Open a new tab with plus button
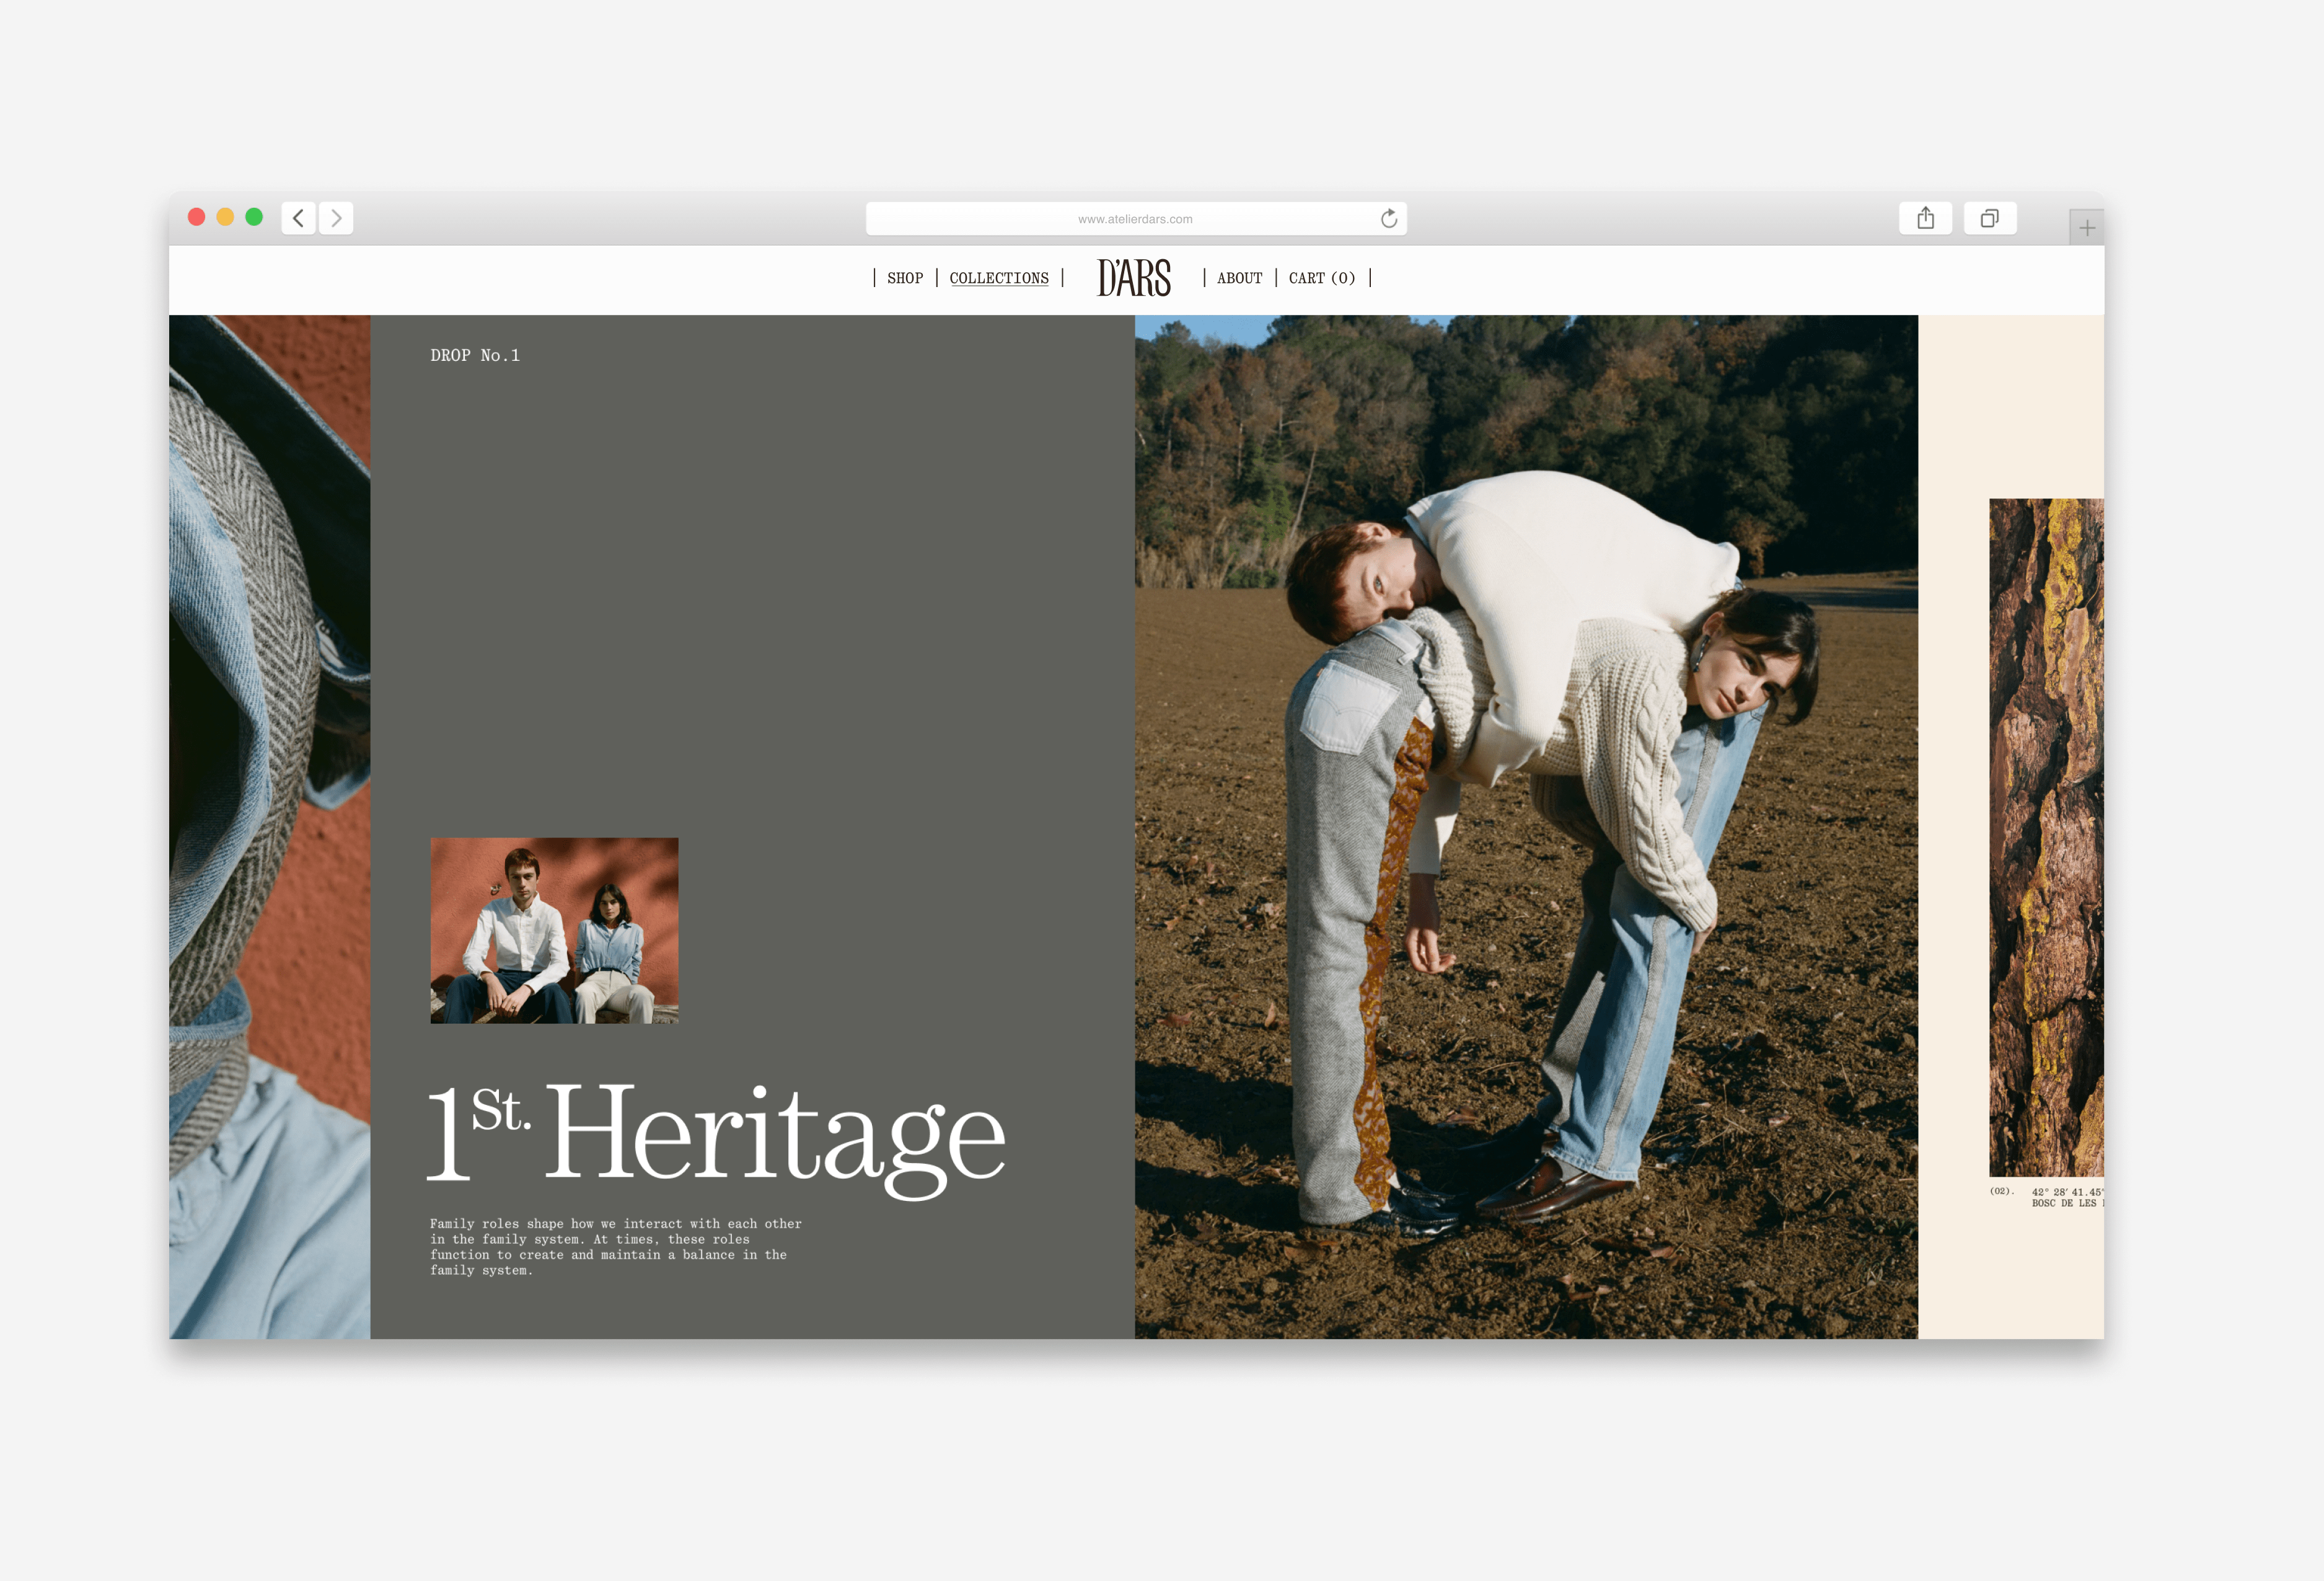 (x=2086, y=228)
